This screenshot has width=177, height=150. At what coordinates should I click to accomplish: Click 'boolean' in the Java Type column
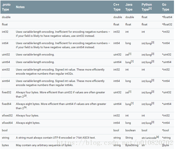click(130, 130)
